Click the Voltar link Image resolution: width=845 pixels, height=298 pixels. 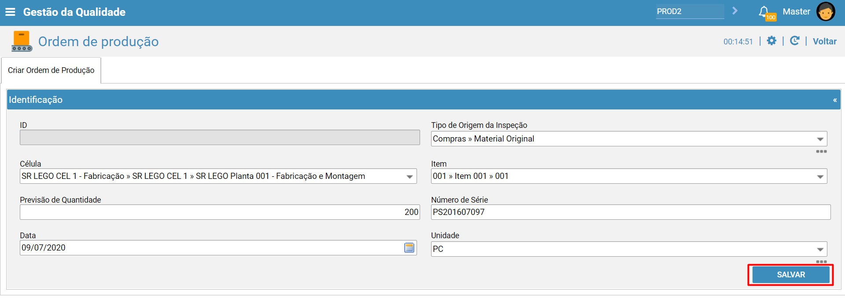coord(824,41)
